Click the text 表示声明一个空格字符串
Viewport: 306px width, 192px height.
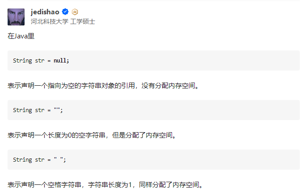(x=44, y=185)
